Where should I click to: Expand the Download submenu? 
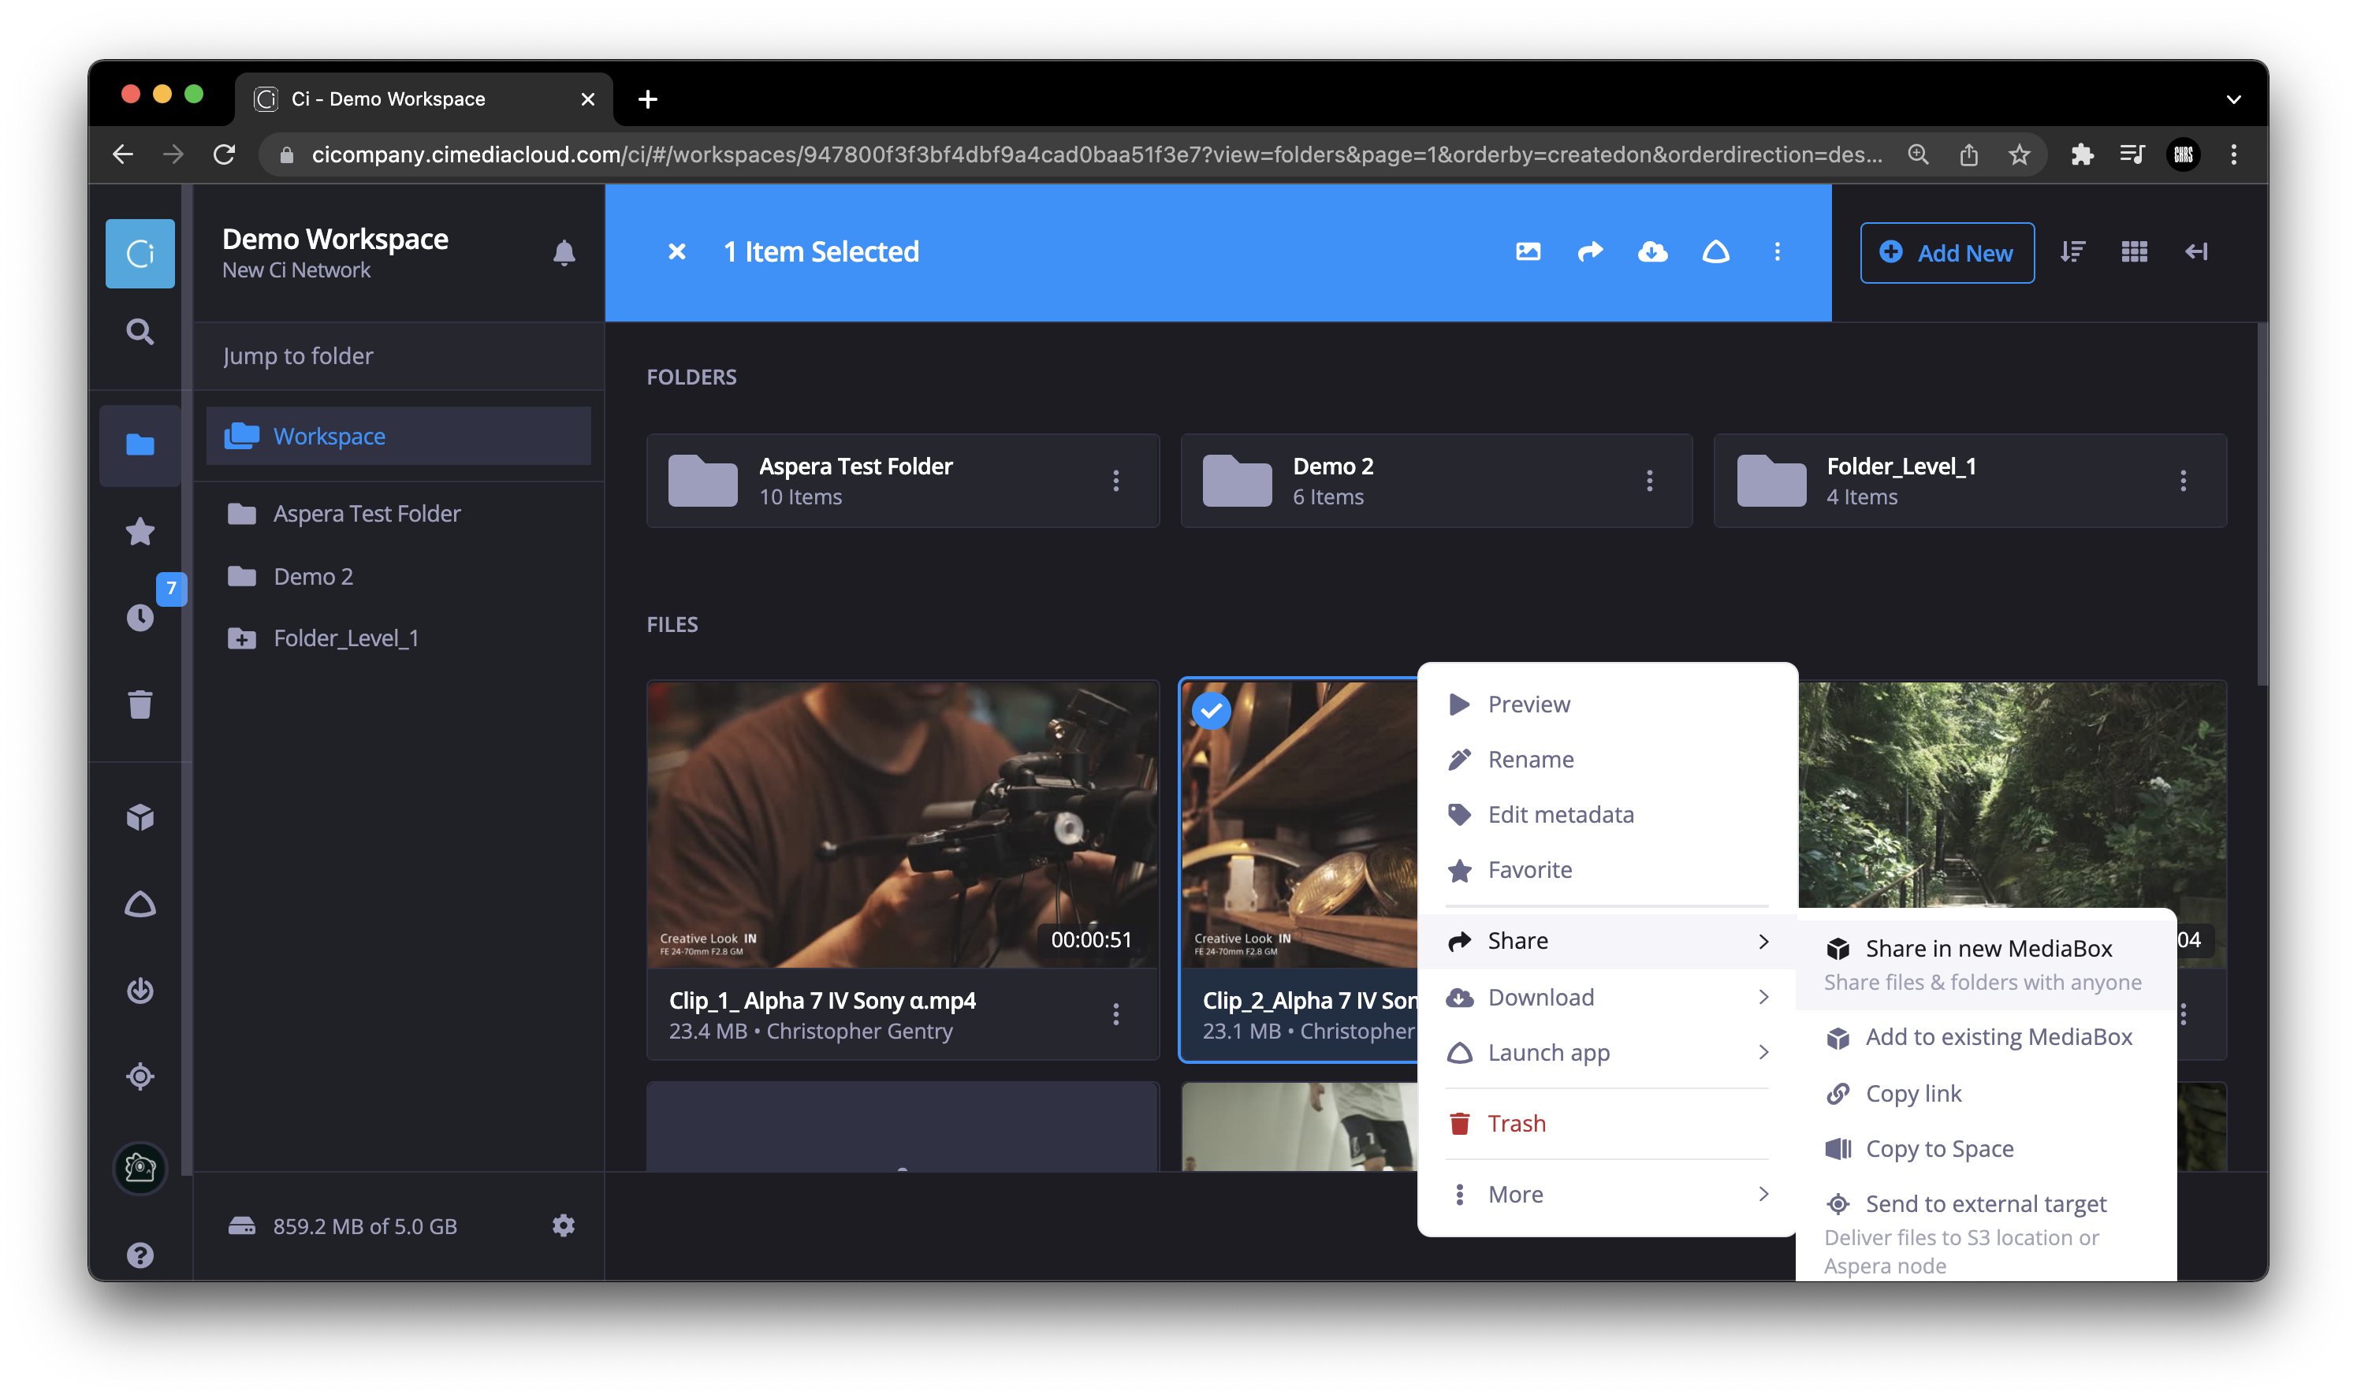pyautogui.click(x=1607, y=997)
